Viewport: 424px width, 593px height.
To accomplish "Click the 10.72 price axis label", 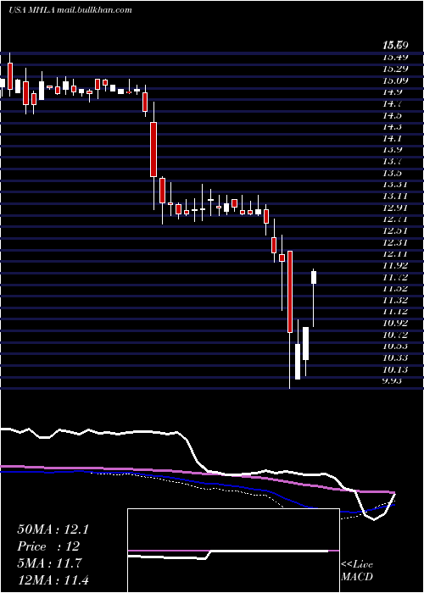I will pos(395,335).
